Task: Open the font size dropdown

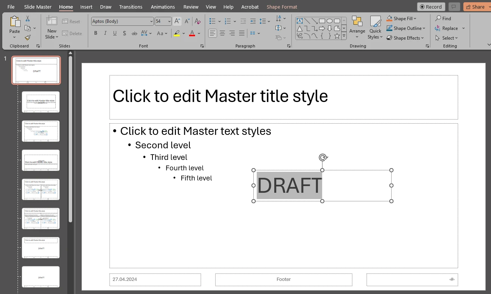Action: (170, 21)
